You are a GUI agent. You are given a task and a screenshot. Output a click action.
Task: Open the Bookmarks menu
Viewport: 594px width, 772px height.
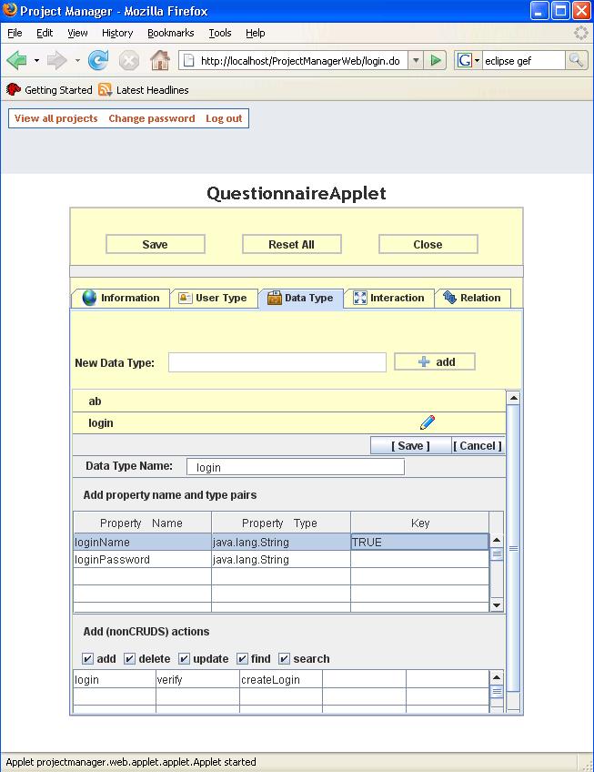point(171,33)
